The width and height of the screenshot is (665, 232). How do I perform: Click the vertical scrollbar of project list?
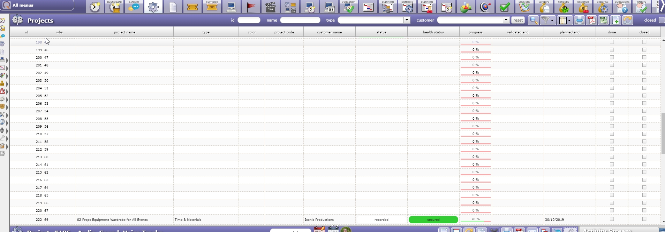pyautogui.click(x=663, y=133)
